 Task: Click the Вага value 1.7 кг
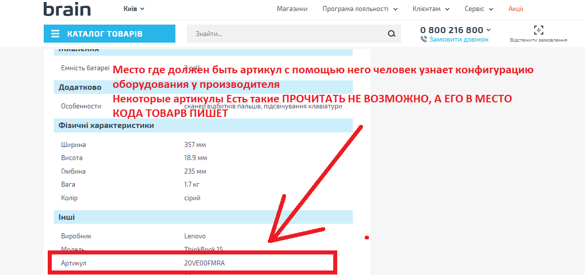[x=192, y=185]
